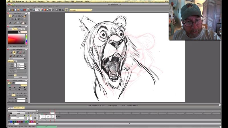
Task: Click the light bulb light table icon
Action: pos(48,10)
